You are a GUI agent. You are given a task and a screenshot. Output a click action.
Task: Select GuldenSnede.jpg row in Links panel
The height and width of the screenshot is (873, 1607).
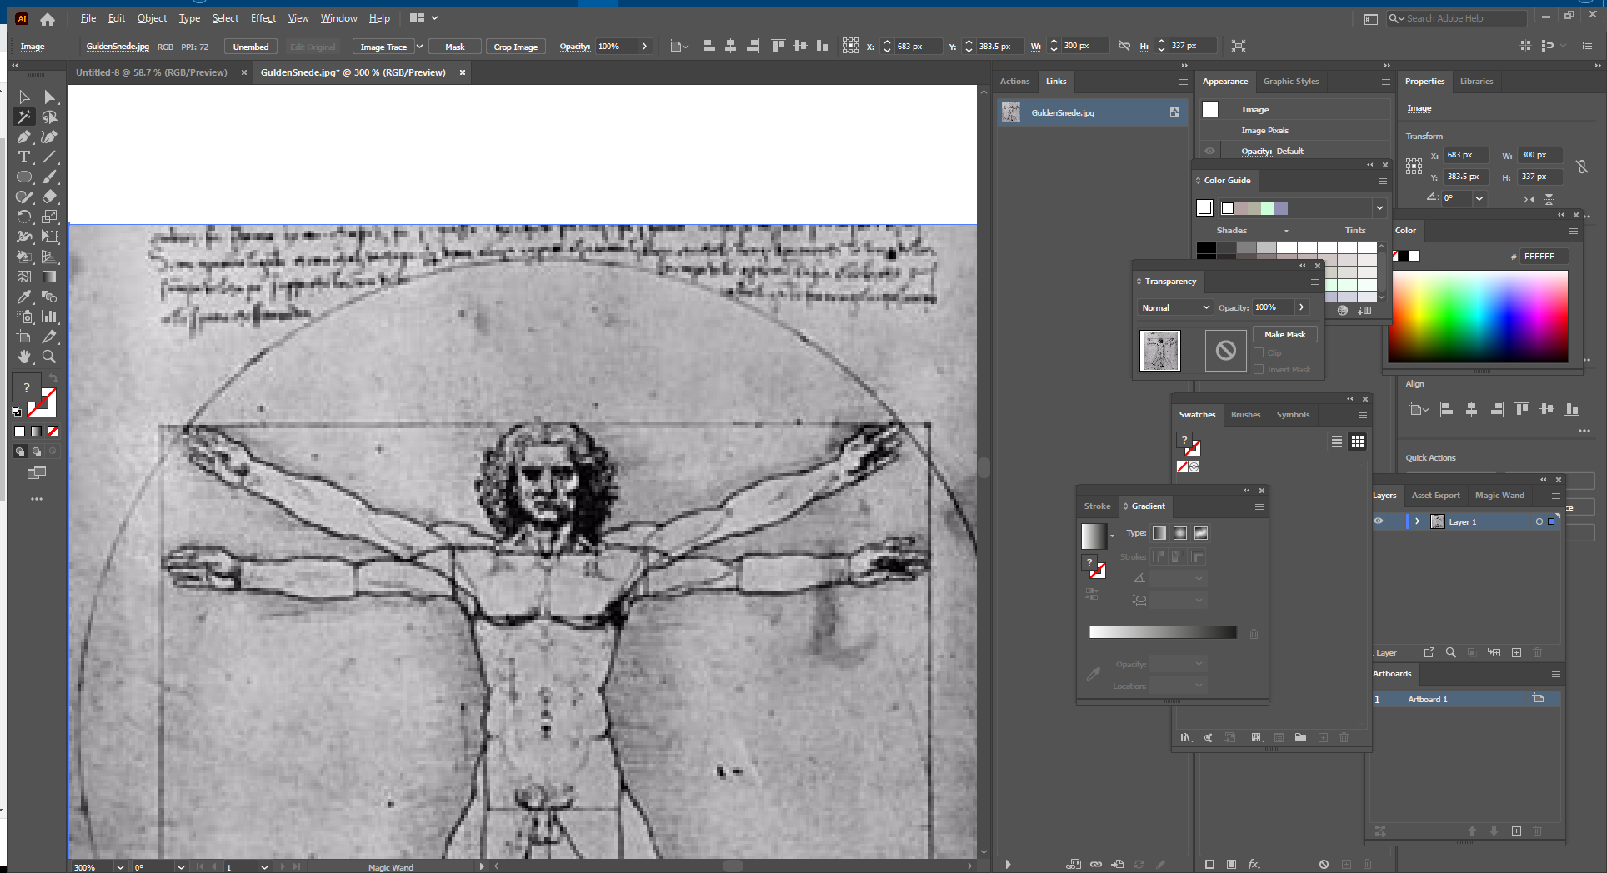point(1093,112)
